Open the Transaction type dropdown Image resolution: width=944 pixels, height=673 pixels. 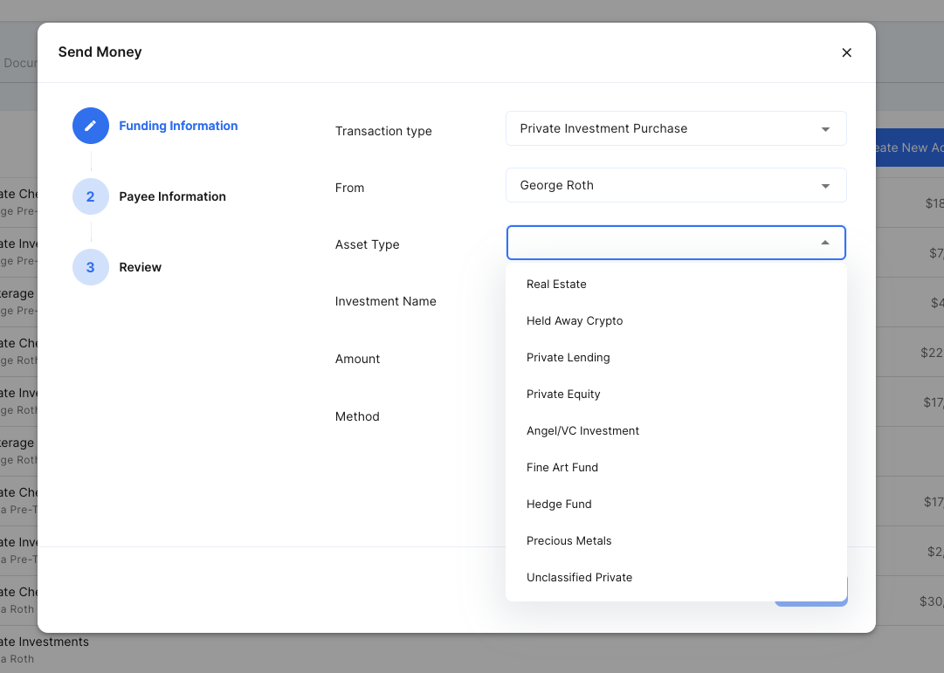[x=676, y=128]
